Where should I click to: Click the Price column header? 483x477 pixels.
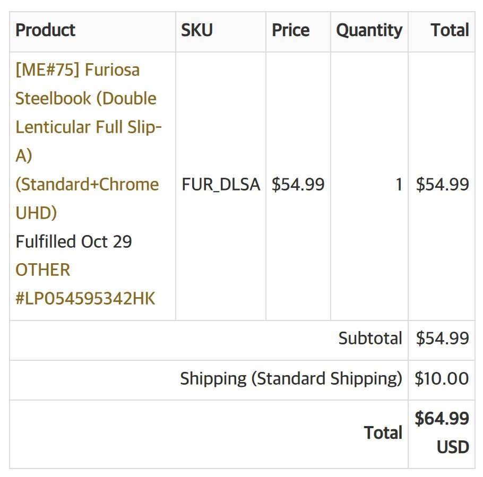pos(290,30)
